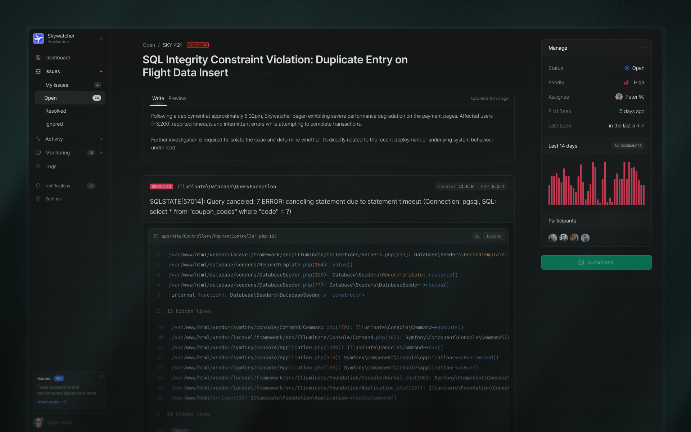Open Settings from the sidebar
691x432 pixels.
click(x=53, y=199)
